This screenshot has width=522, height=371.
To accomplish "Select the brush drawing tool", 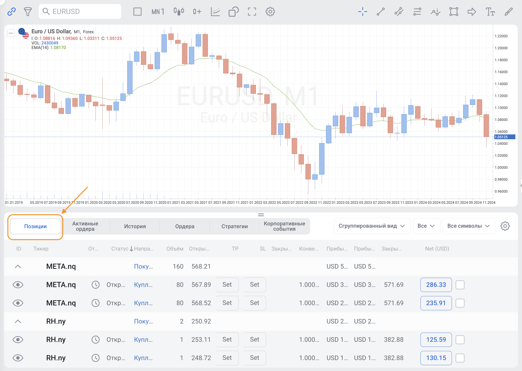I will point(509,12).
